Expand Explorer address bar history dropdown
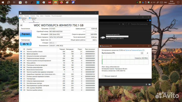The height and width of the screenshot is (102, 182). tap(119, 24)
